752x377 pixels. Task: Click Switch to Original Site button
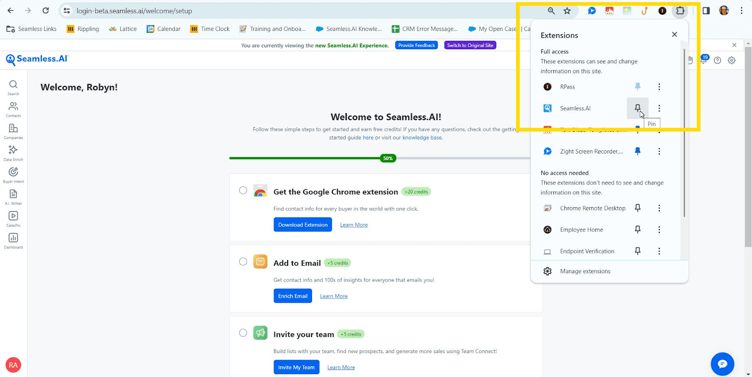[470, 45]
